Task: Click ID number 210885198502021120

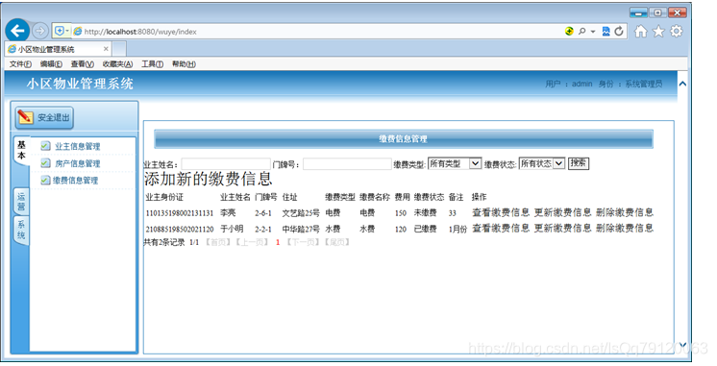Action: pos(180,229)
